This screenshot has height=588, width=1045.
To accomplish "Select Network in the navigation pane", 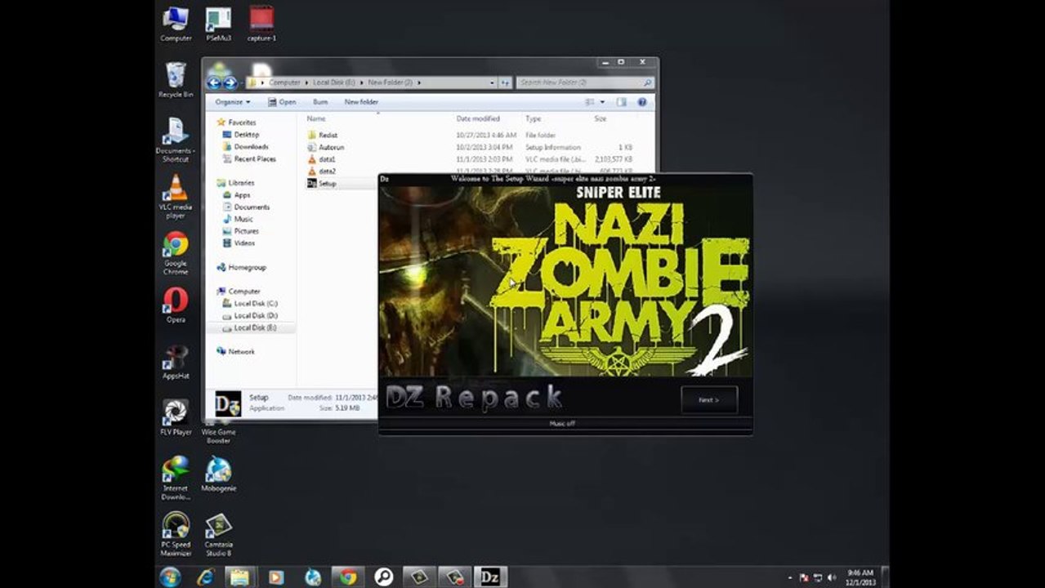I will (241, 352).
